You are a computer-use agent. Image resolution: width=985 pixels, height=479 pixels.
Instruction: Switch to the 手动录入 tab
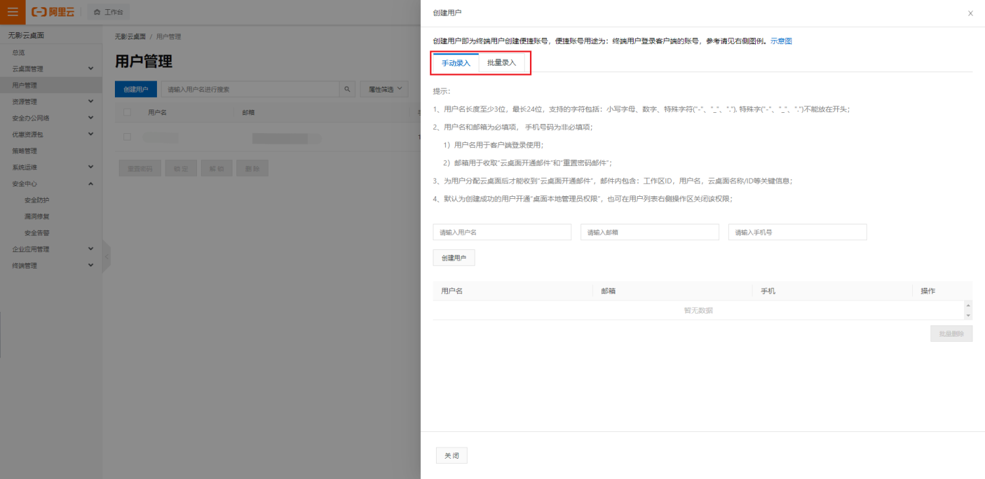click(456, 63)
